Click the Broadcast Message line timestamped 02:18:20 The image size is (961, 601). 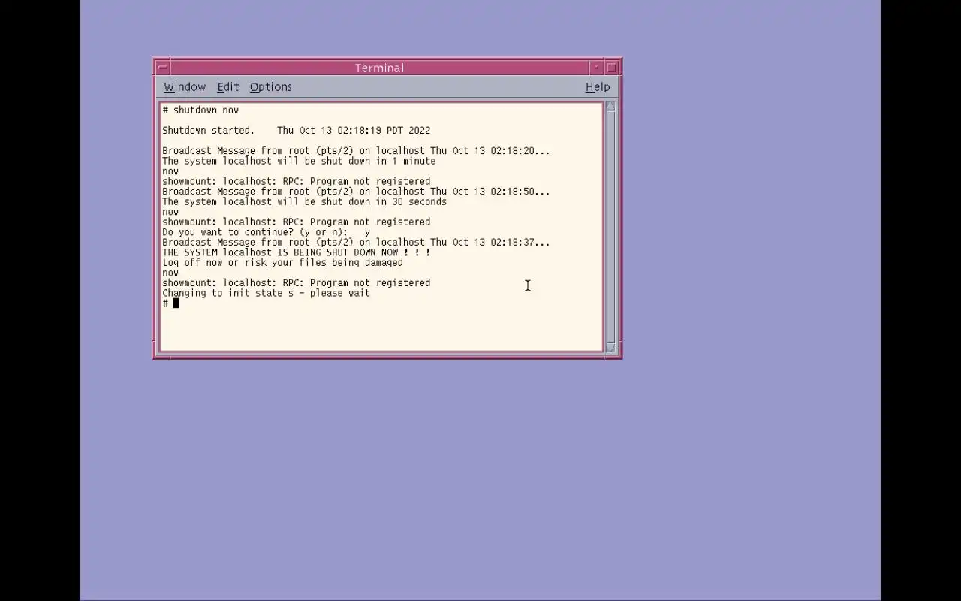[x=356, y=150]
